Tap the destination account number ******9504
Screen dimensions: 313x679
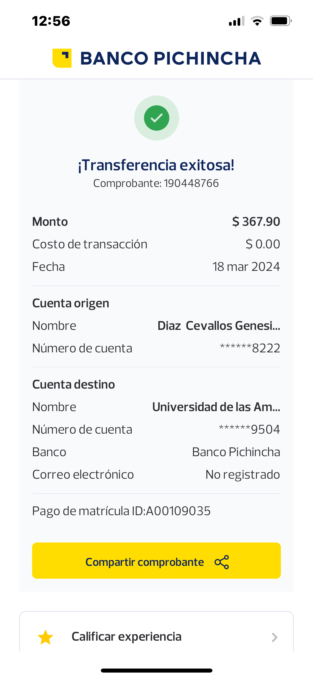(x=249, y=430)
